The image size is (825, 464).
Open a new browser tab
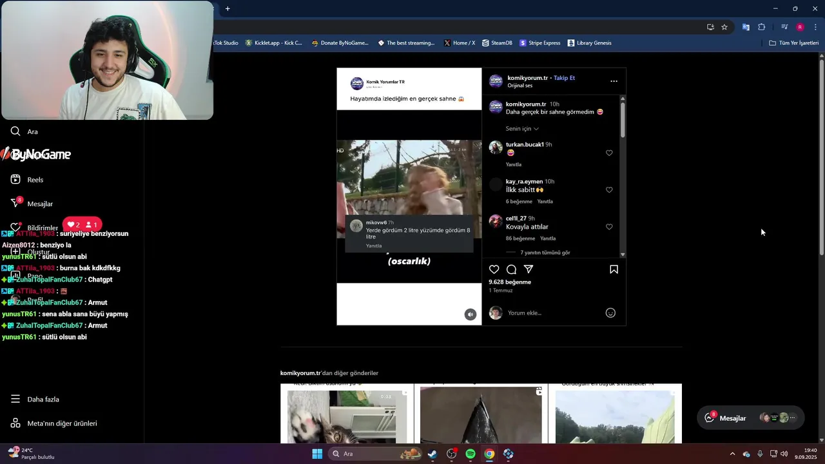228,8
